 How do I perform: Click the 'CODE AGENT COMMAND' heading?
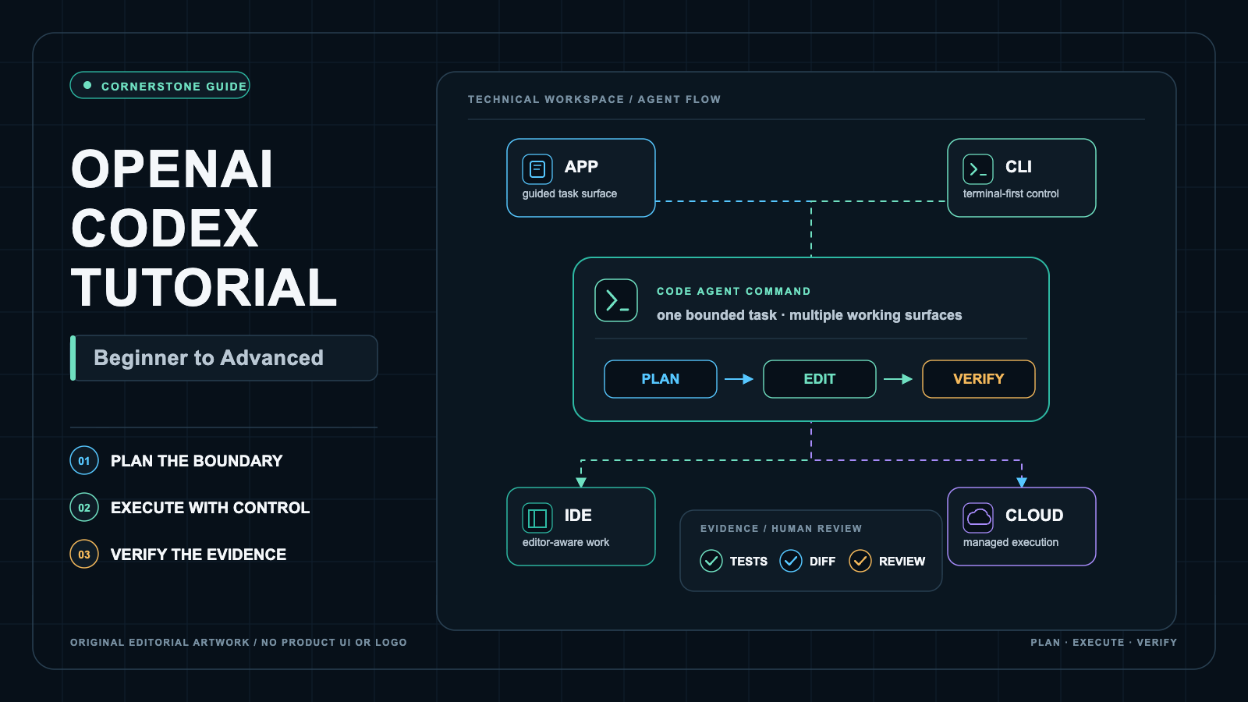(734, 291)
